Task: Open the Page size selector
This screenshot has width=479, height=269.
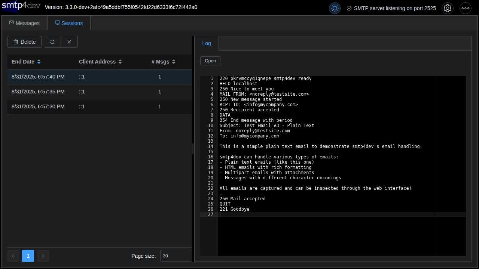Action: point(176,256)
